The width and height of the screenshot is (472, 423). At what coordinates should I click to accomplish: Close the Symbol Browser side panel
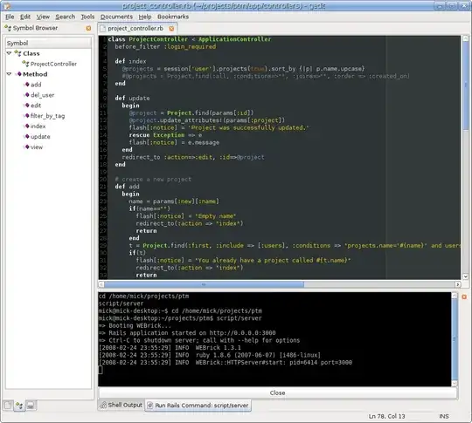tap(88, 28)
